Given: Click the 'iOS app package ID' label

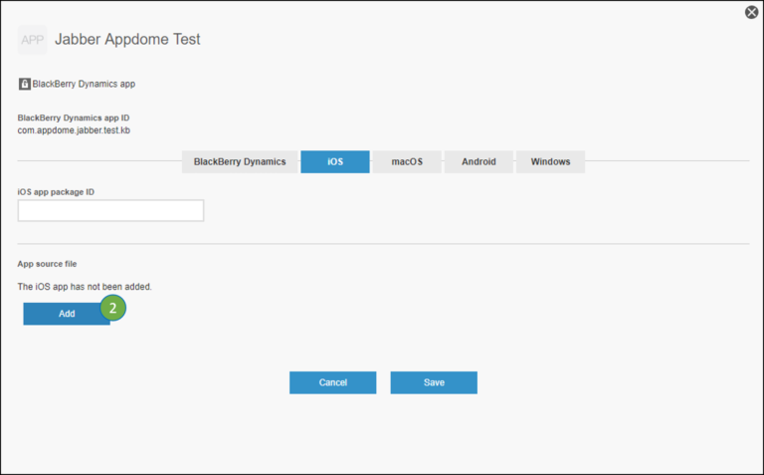Looking at the screenshot, I should click(x=56, y=191).
